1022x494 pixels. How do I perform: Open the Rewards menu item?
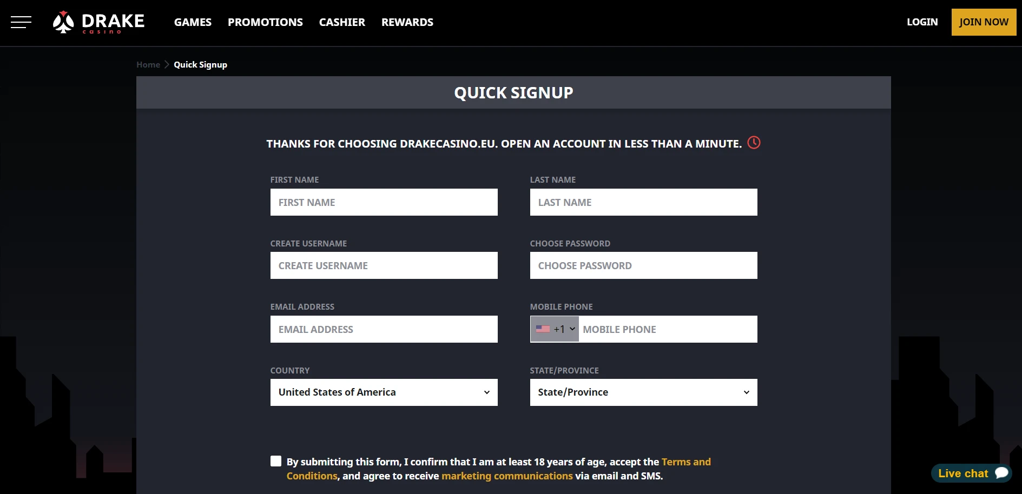[x=407, y=22]
